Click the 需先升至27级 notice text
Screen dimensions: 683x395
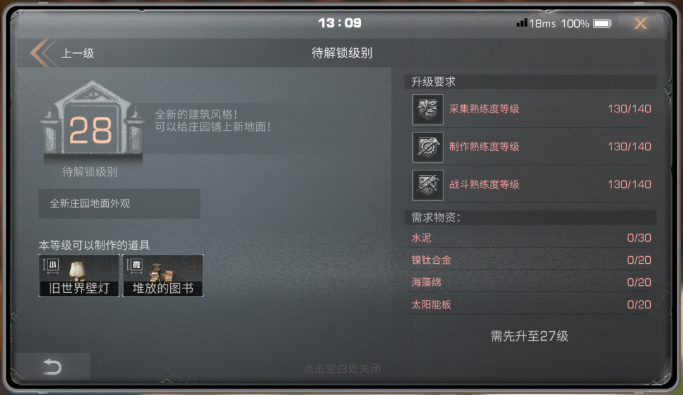pyautogui.click(x=529, y=336)
